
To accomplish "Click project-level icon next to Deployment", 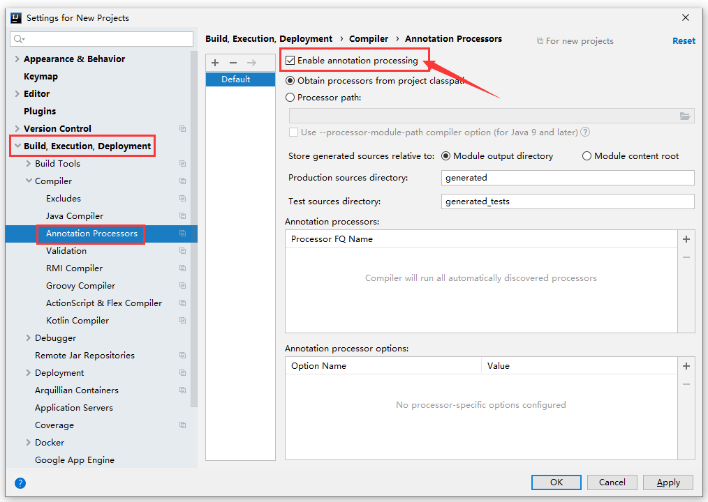I will (x=182, y=373).
